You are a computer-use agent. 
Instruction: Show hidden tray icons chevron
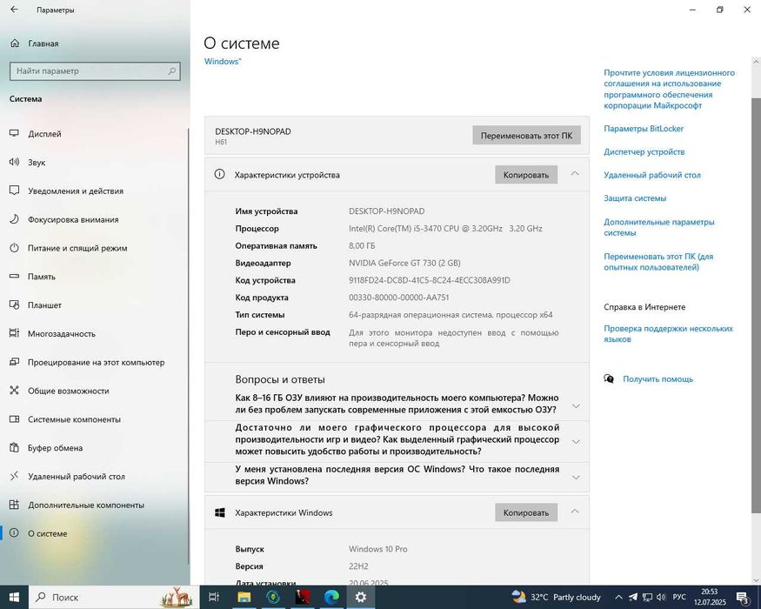point(618,597)
